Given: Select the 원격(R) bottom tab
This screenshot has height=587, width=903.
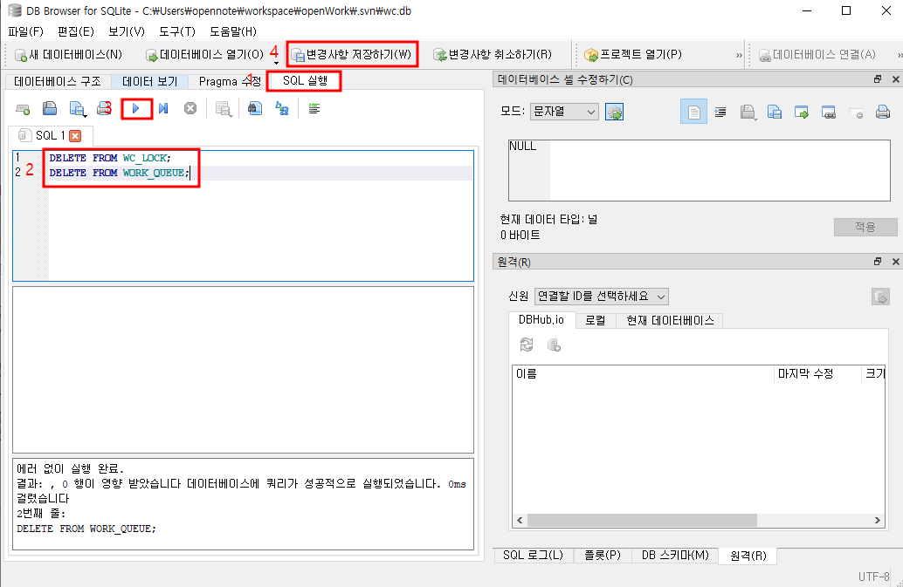Looking at the screenshot, I should [748, 556].
